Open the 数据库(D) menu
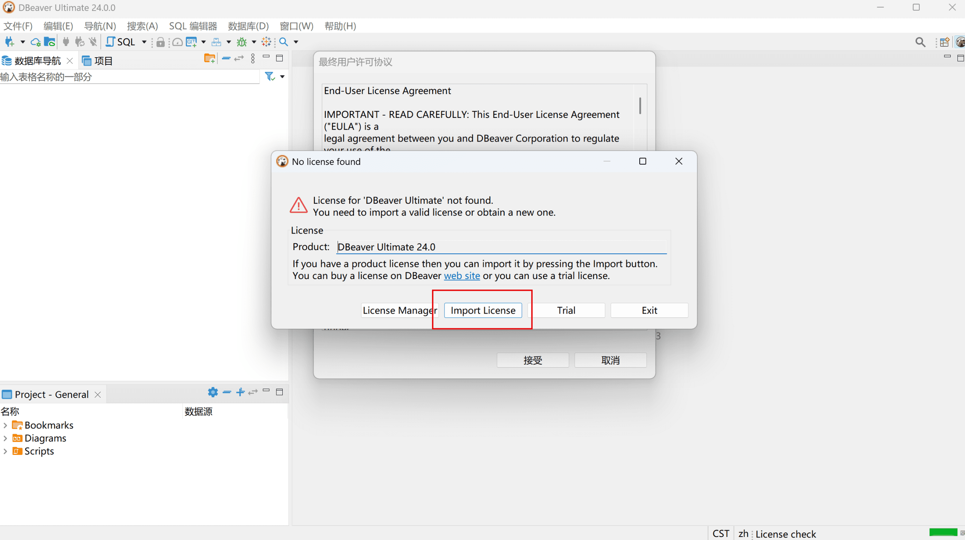This screenshot has width=965, height=540. click(248, 26)
